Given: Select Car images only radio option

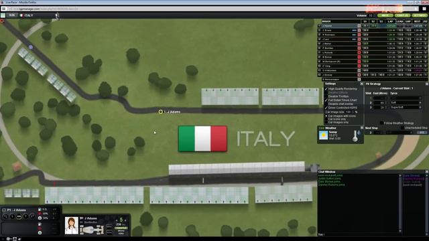Looking at the screenshot, I should pos(326,123).
